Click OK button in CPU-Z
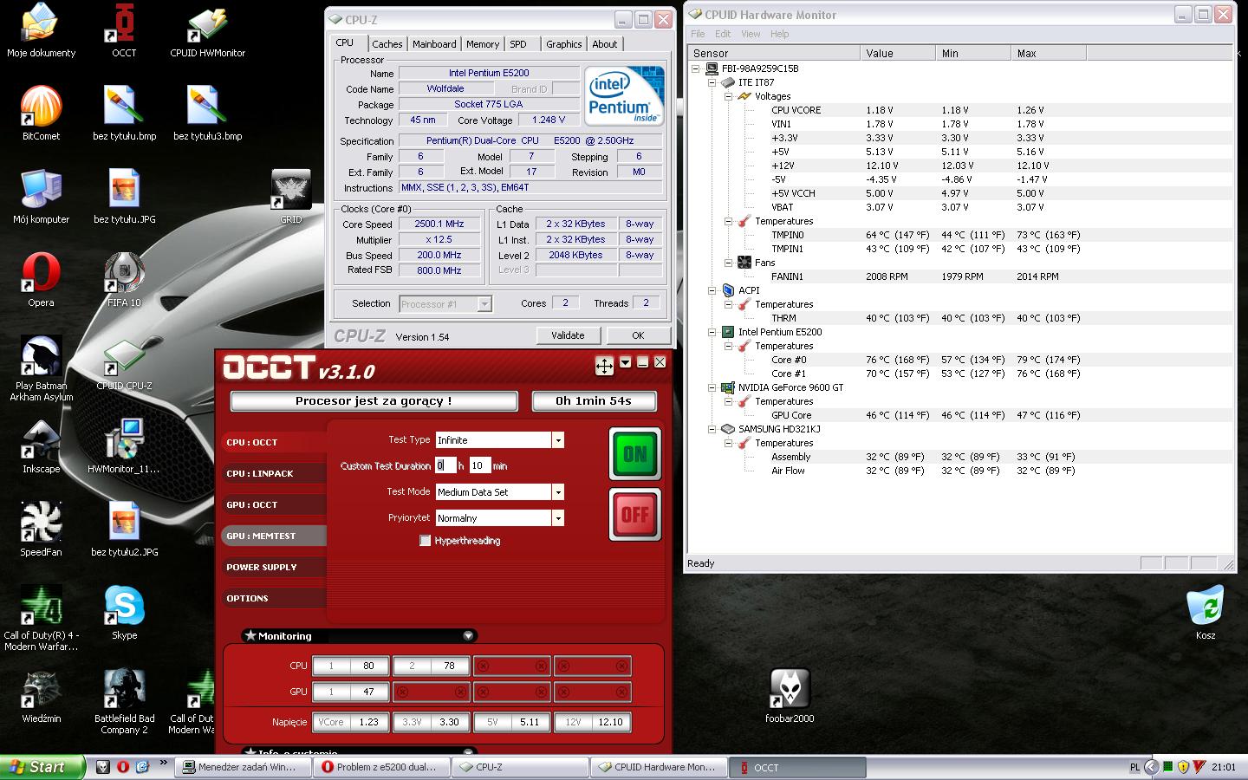1248x780 pixels. (638, 335)
